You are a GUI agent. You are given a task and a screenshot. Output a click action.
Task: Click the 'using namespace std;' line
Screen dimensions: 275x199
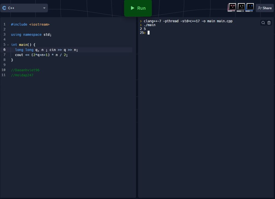[x=31, y=35]
